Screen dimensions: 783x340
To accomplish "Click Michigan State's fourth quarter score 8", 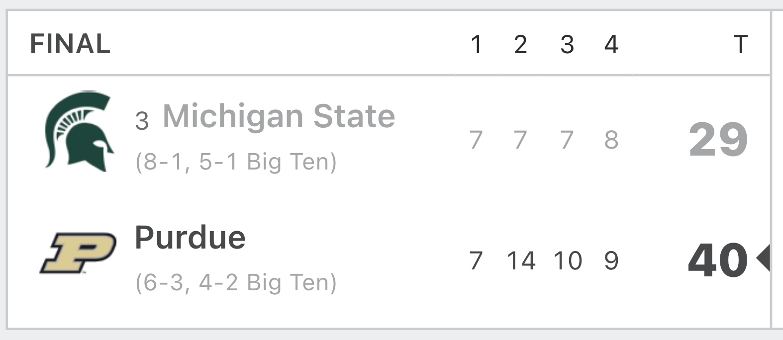I will (611, 140).
